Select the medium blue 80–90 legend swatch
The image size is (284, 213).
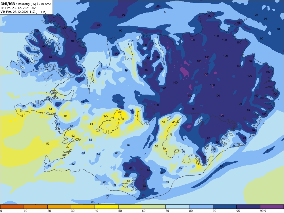click(201, 207)
